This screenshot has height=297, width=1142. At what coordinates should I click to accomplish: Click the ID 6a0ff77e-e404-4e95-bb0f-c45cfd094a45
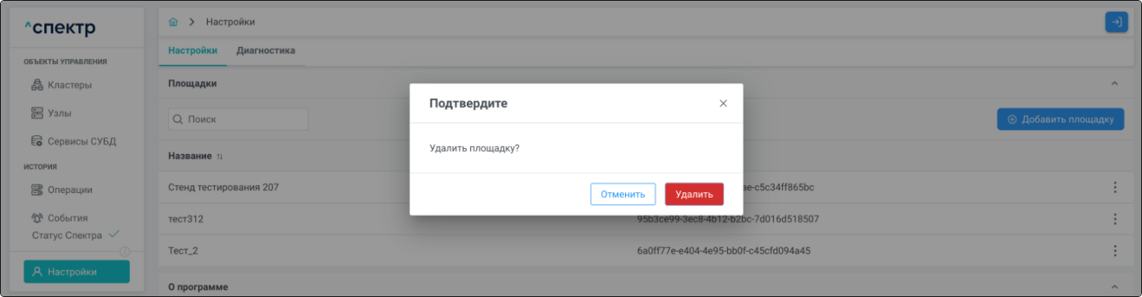point(724,251)
